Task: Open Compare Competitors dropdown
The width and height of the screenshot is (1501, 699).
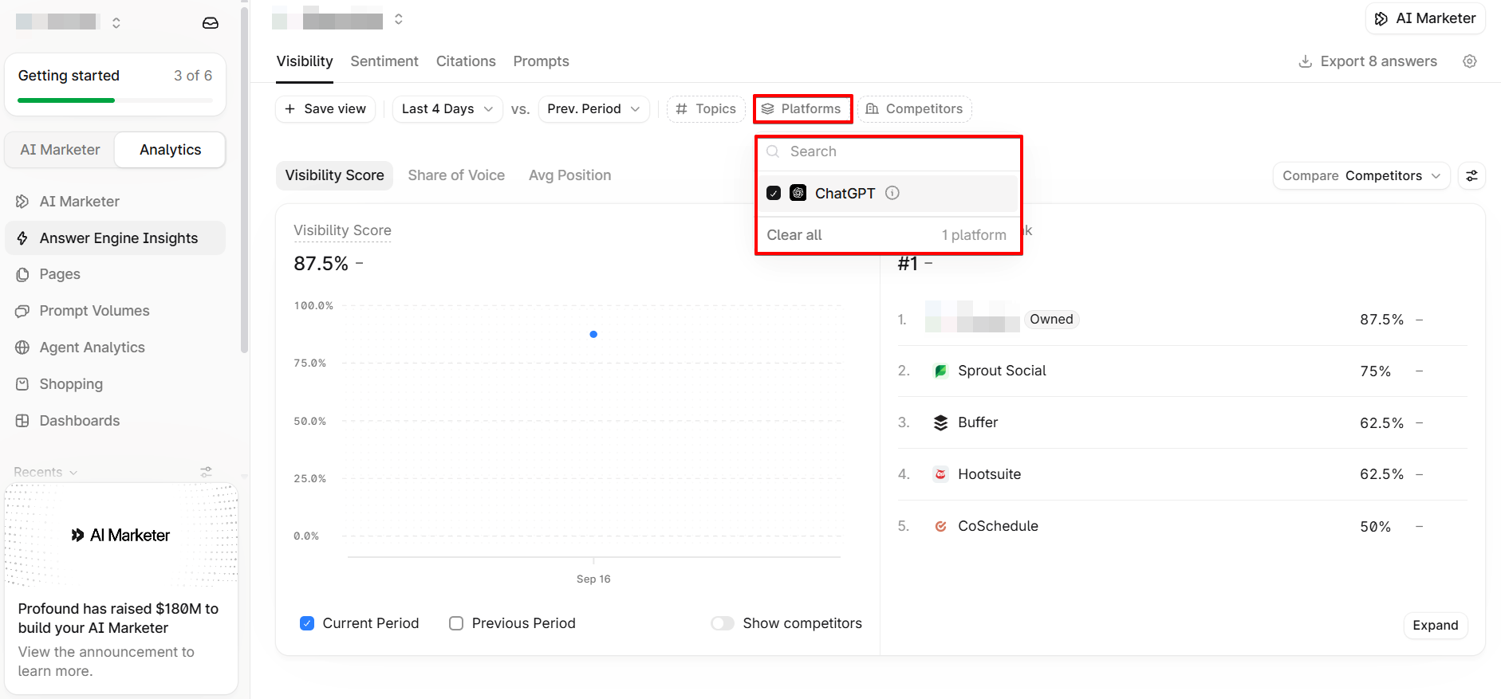Action: (x=1361, y=175)
